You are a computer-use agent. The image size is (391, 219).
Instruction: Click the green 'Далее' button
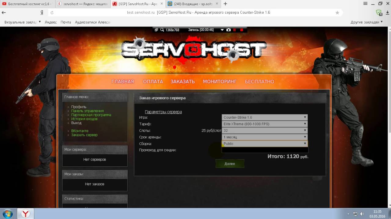[230, 164]
